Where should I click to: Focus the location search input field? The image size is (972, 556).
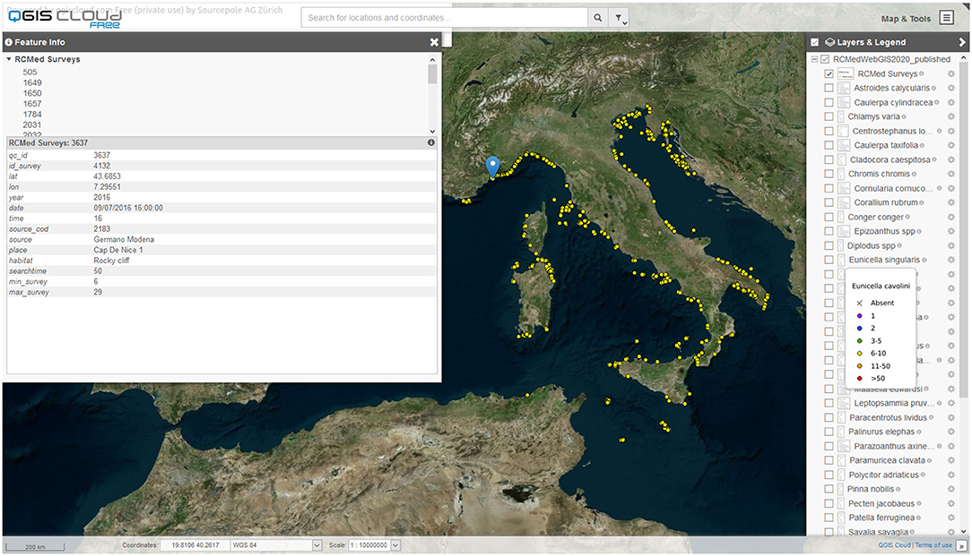tap(445, 18)
